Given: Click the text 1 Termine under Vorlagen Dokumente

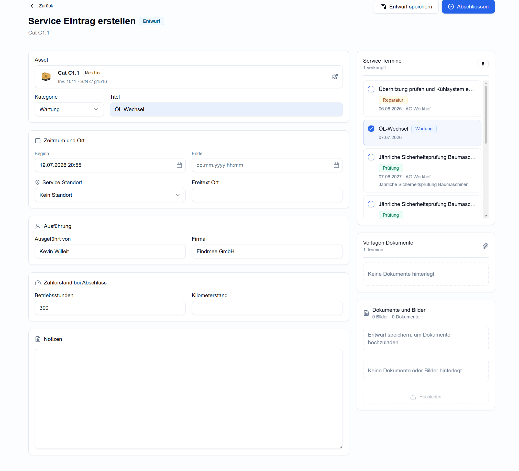Looking at the screenshot, I should point(373,249).
